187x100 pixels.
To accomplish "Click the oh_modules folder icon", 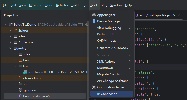I will pyautogui.click(x=20, y=78).
